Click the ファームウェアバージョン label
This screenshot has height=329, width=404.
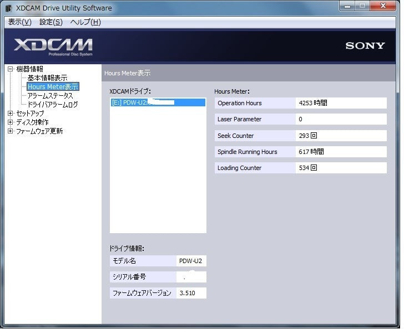(143, 293)
